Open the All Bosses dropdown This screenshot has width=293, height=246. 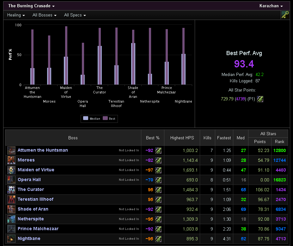click(44, 15)
